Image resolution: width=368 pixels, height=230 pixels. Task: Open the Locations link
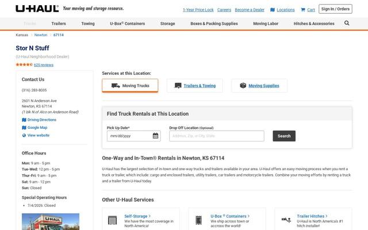click(286, 10)
